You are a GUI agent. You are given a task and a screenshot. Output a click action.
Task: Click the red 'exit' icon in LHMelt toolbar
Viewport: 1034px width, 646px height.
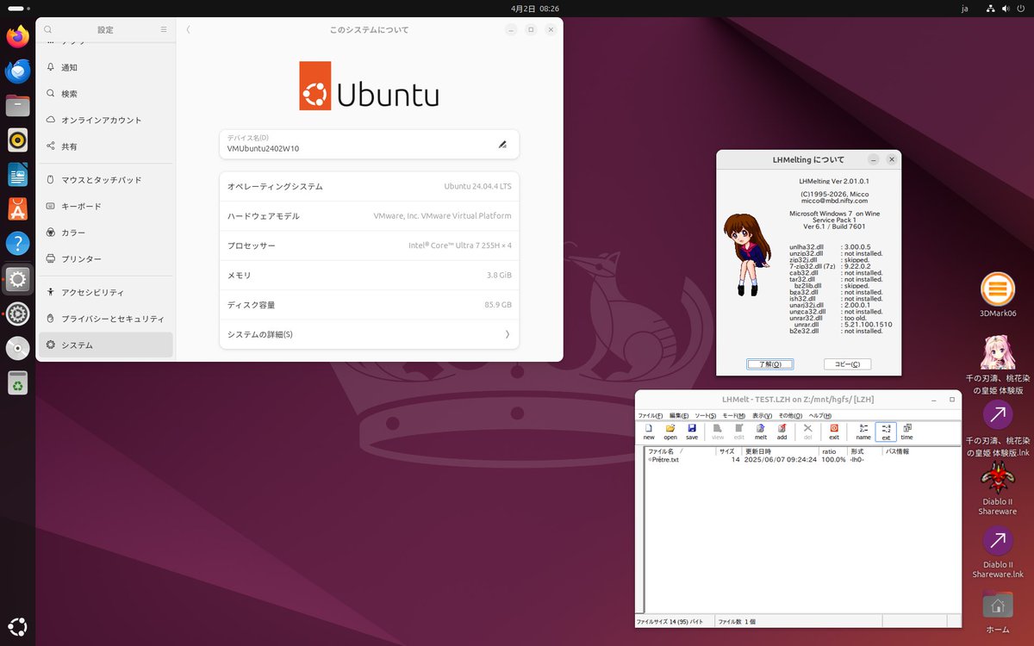tap(834, 432)
